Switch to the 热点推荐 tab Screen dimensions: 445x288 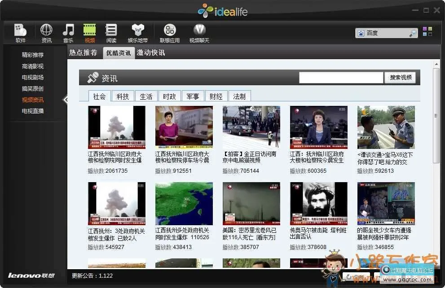click(x=83, y=52)
